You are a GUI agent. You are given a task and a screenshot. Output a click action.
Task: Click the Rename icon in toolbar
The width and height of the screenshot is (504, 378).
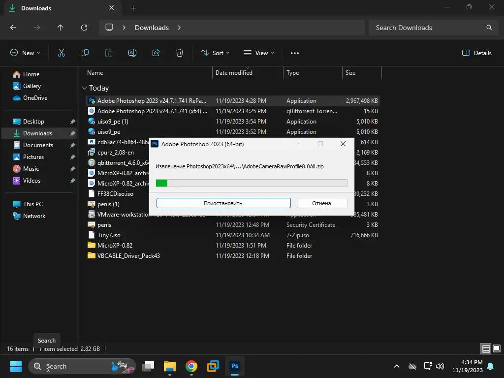click(132, 53)
